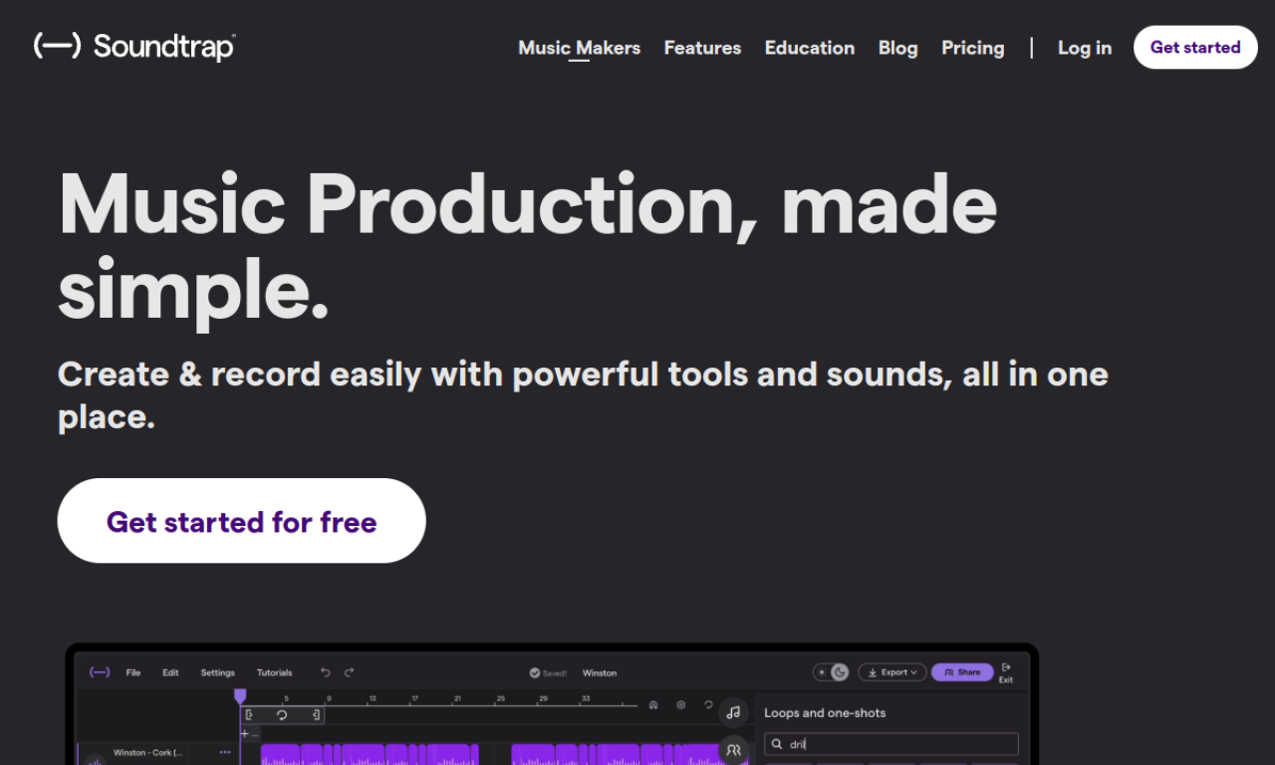The image size is (1275, 765).
Task: Move playback by clicking the purple playhead marker
Action: 240,694
